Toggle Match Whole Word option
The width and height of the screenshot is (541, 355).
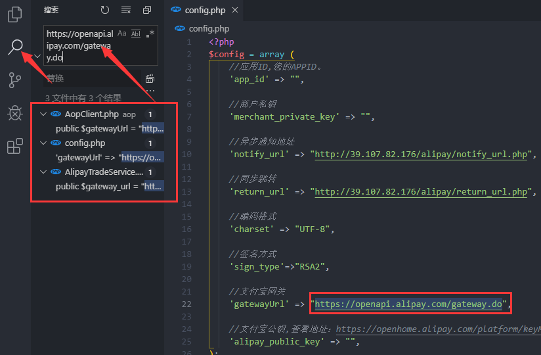point(136,34)
